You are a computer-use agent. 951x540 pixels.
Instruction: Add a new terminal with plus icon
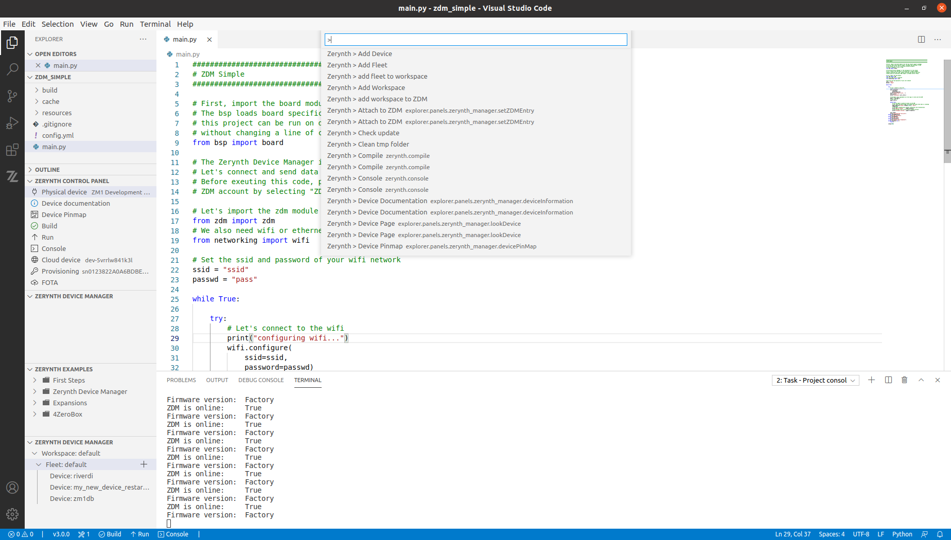[871, 380]
